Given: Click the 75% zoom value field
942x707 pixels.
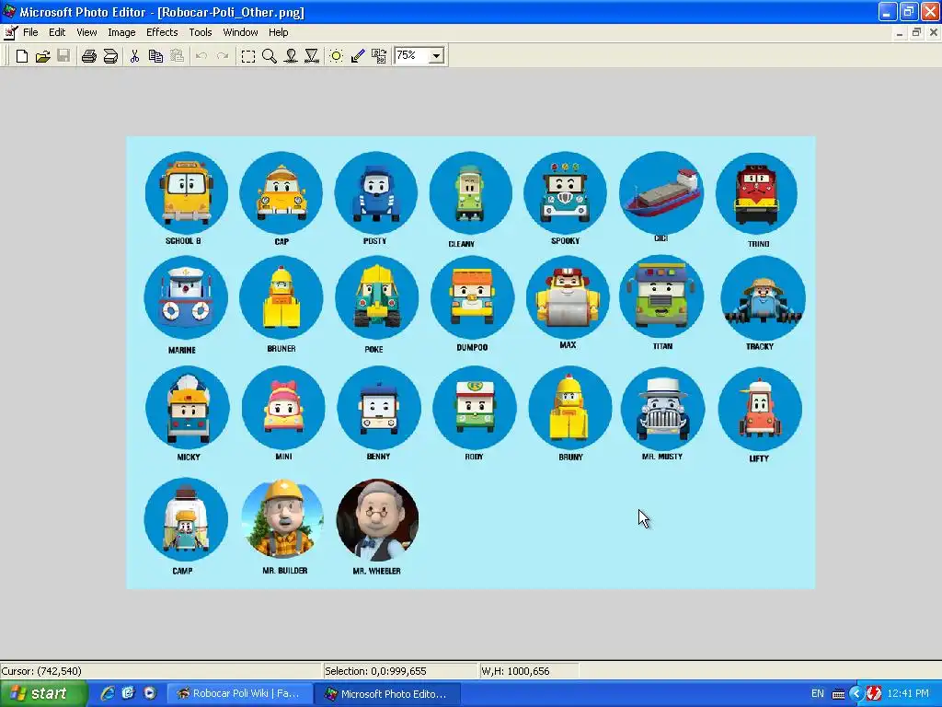Looking at the screenshot, I should pos(412,56).
